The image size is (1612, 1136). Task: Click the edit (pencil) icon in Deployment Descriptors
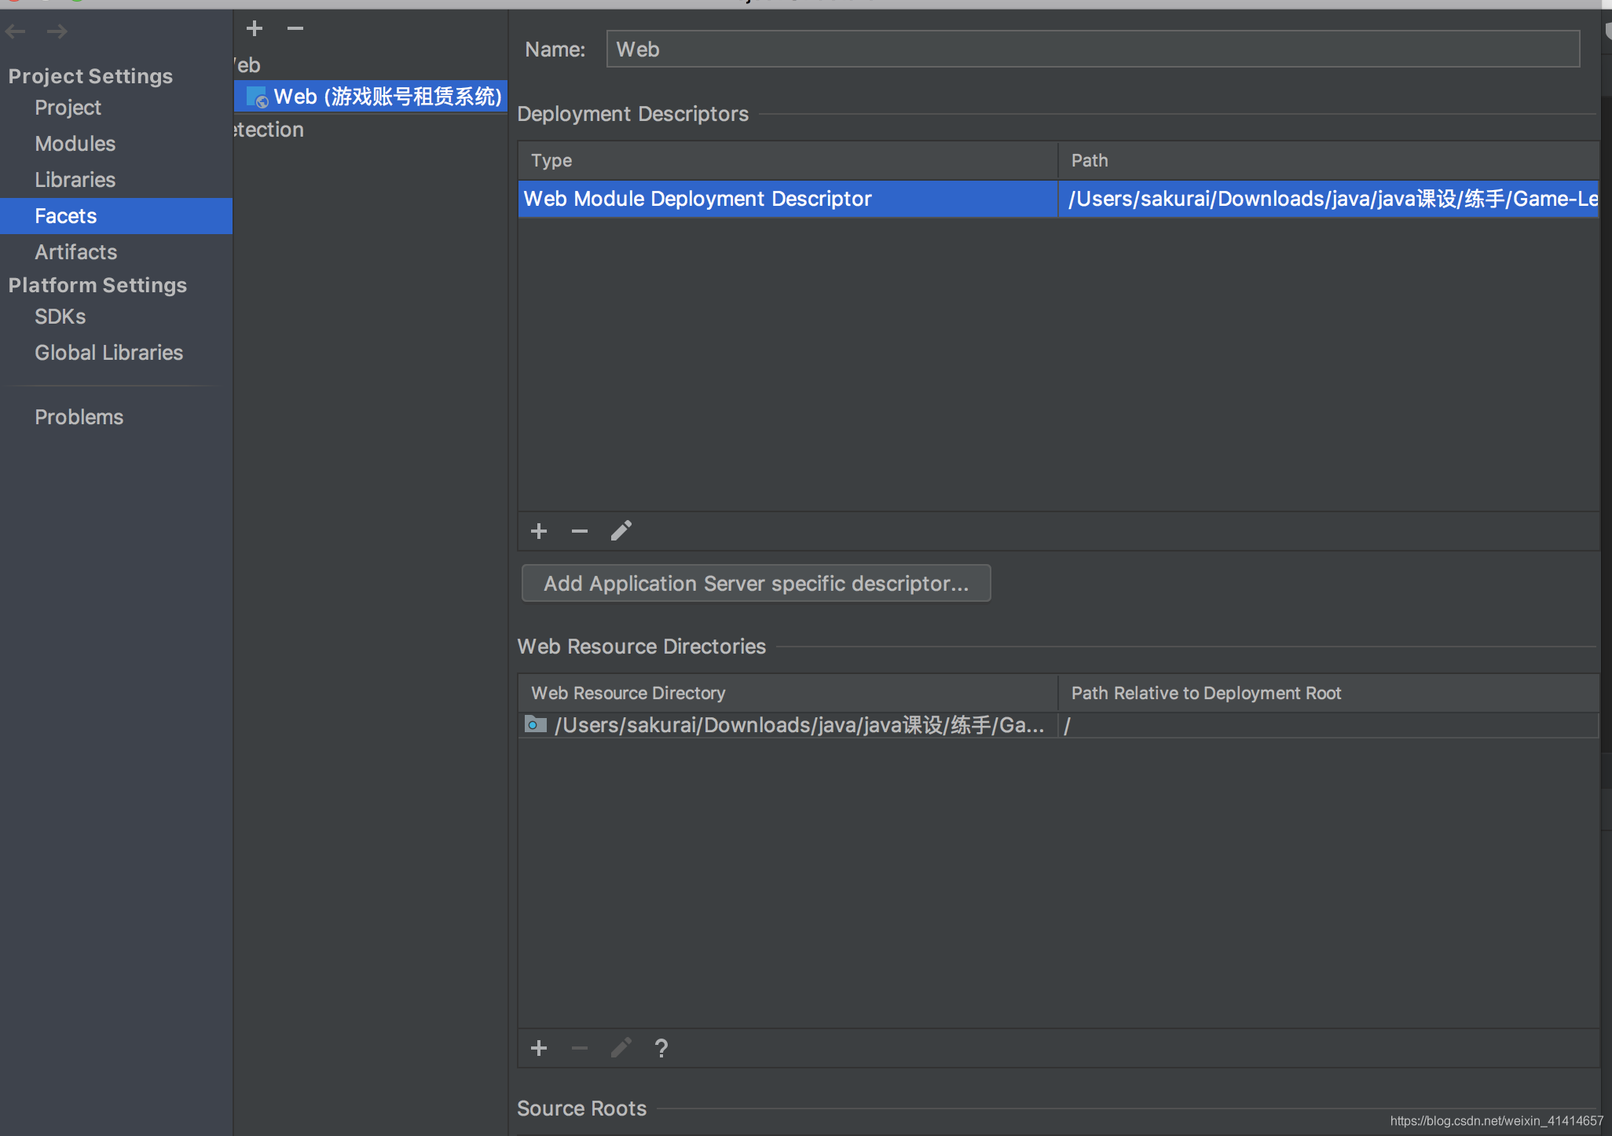point(622,530)
